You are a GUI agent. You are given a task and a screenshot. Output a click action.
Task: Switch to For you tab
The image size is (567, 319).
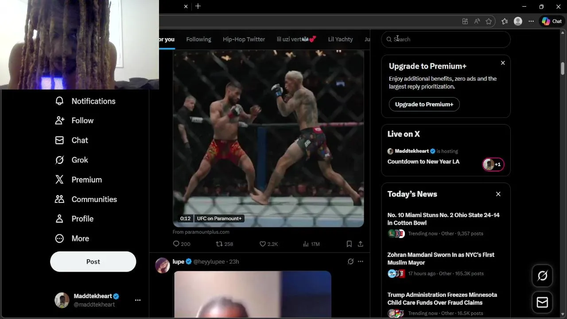167,39
